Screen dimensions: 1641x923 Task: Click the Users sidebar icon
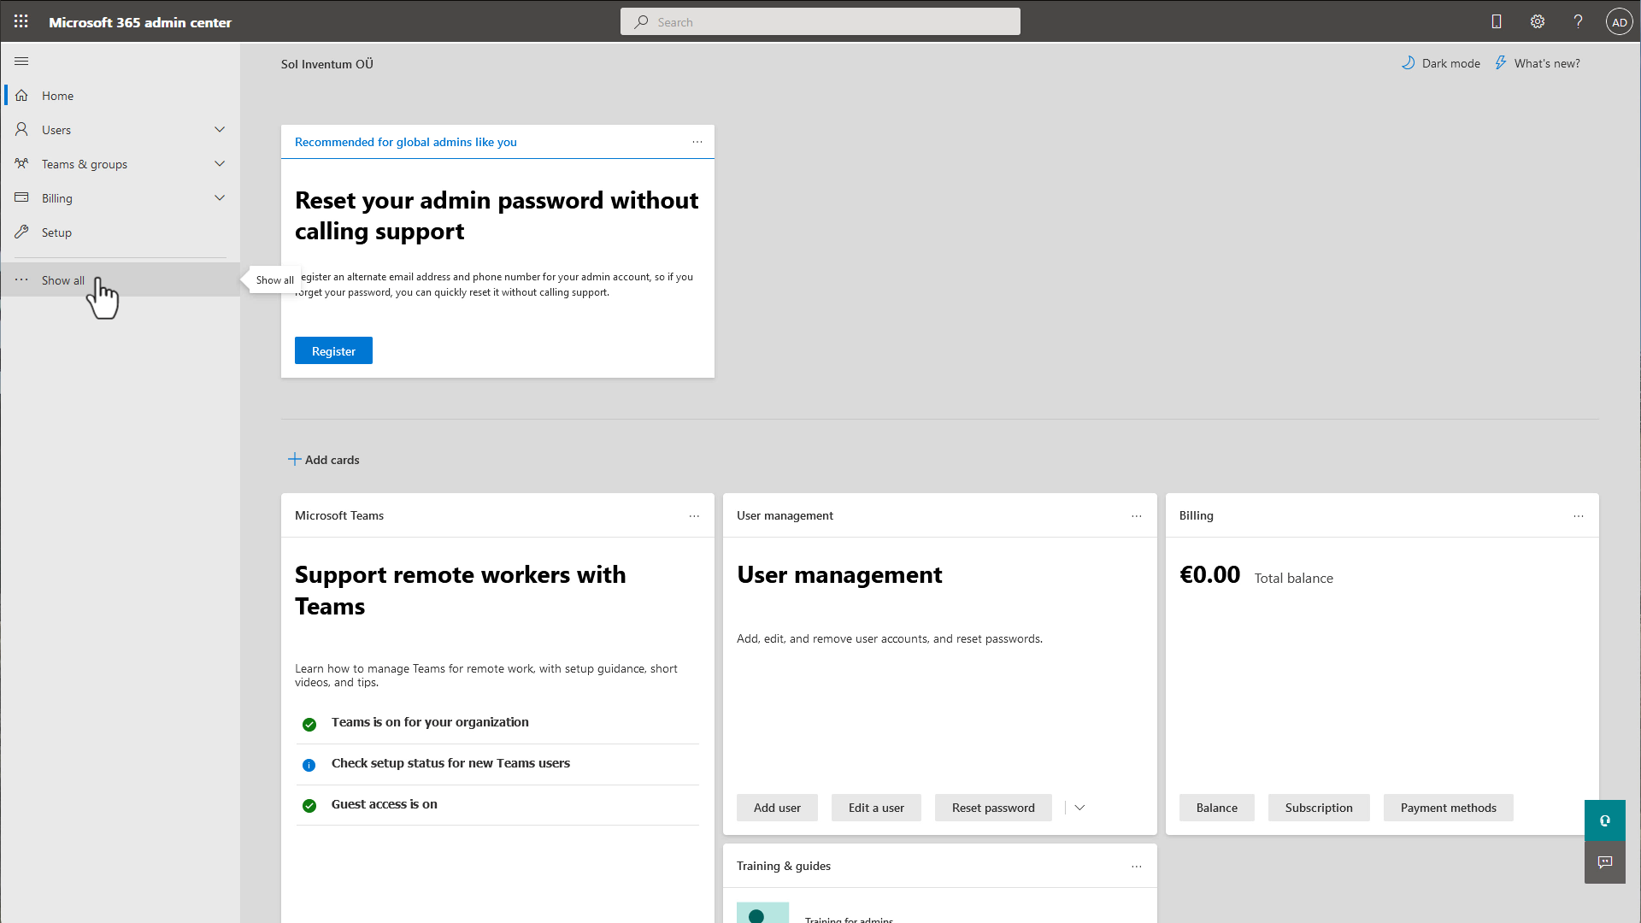(21, 128)
